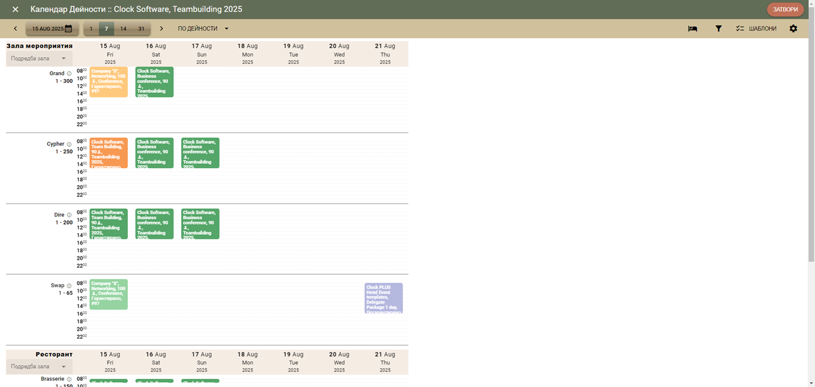
Task: Click the 18 Aug Mon header in Зала мероприятия
Action: coord(248,54)
